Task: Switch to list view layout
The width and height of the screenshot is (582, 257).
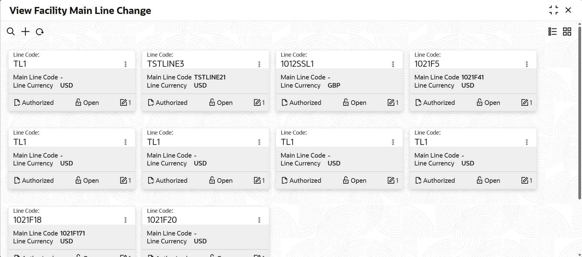Action: 552,32
